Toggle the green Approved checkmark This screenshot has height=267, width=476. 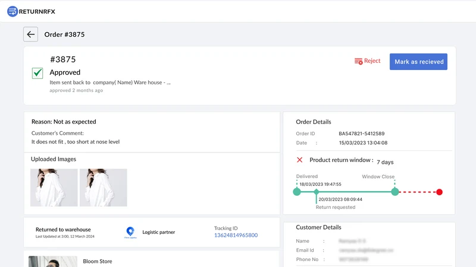[37, 73]
